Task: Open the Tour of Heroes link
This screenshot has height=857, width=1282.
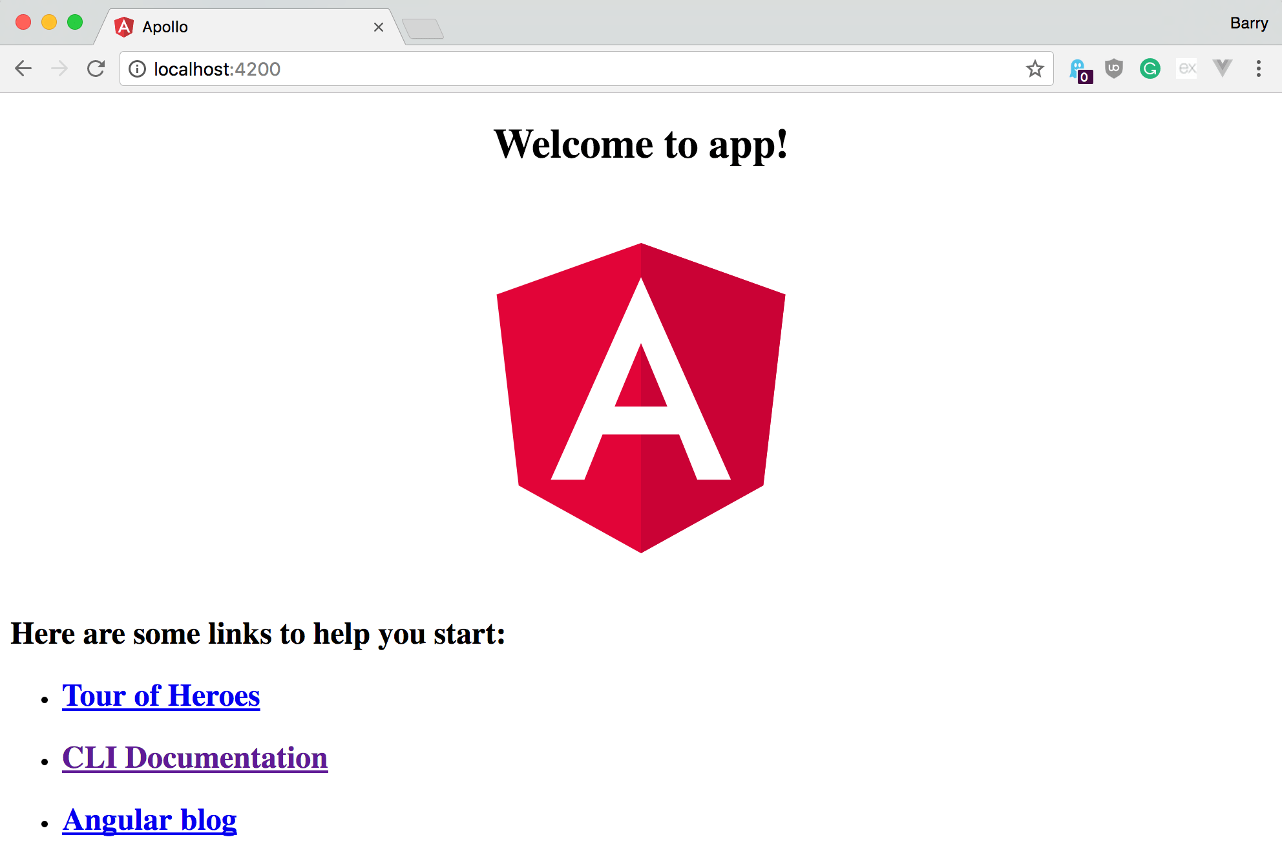Action: point(161,696)
